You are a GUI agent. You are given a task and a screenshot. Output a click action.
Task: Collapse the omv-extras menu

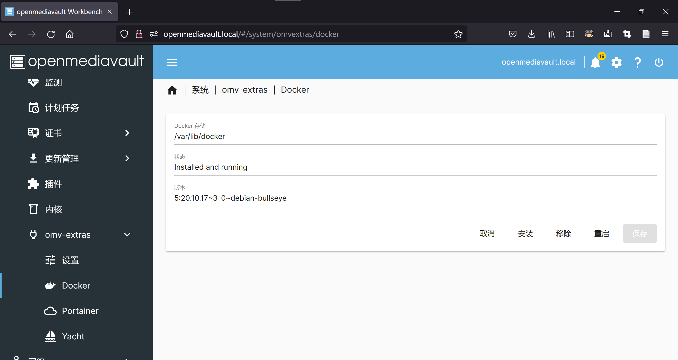127,235
